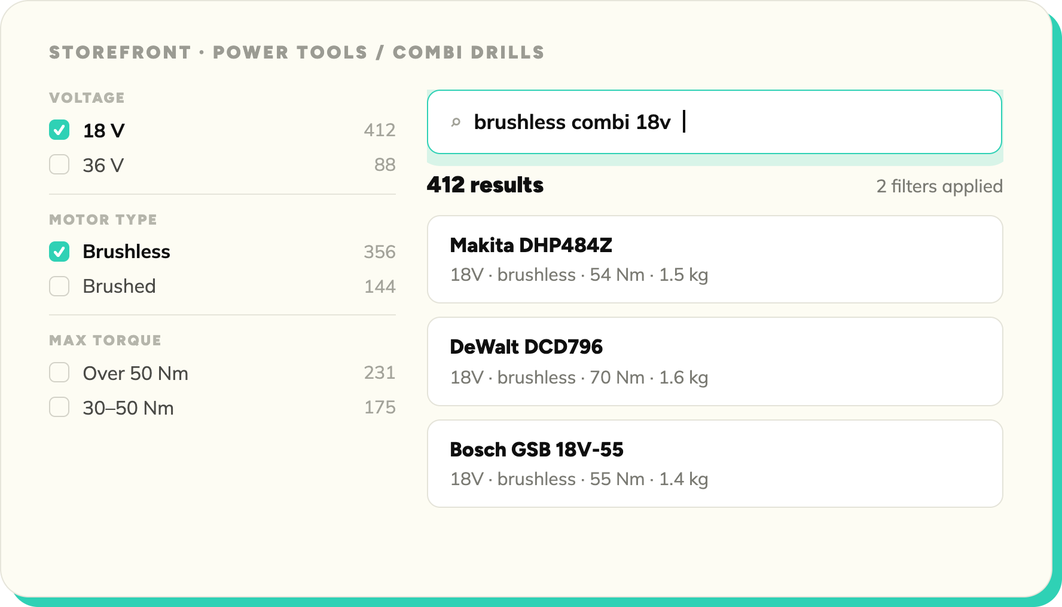Check the Over 50 Nm torque filter
The height and width of the screenshot is (607, 1062).
(x=59, y=372)
